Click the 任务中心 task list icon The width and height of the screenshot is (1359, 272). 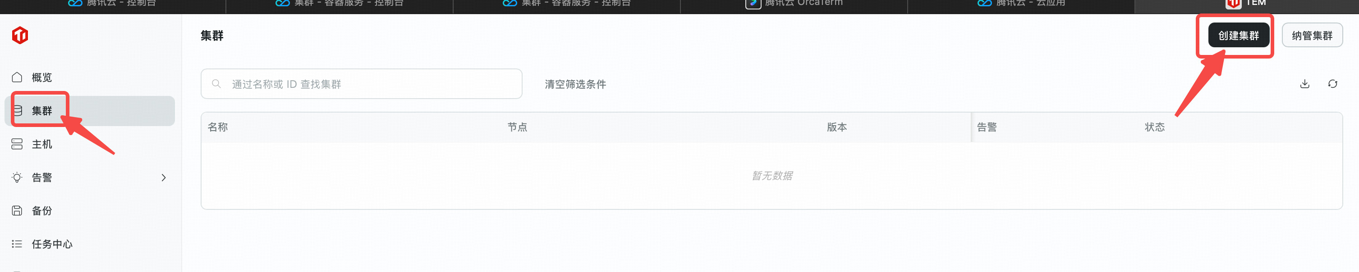point(17,244)
